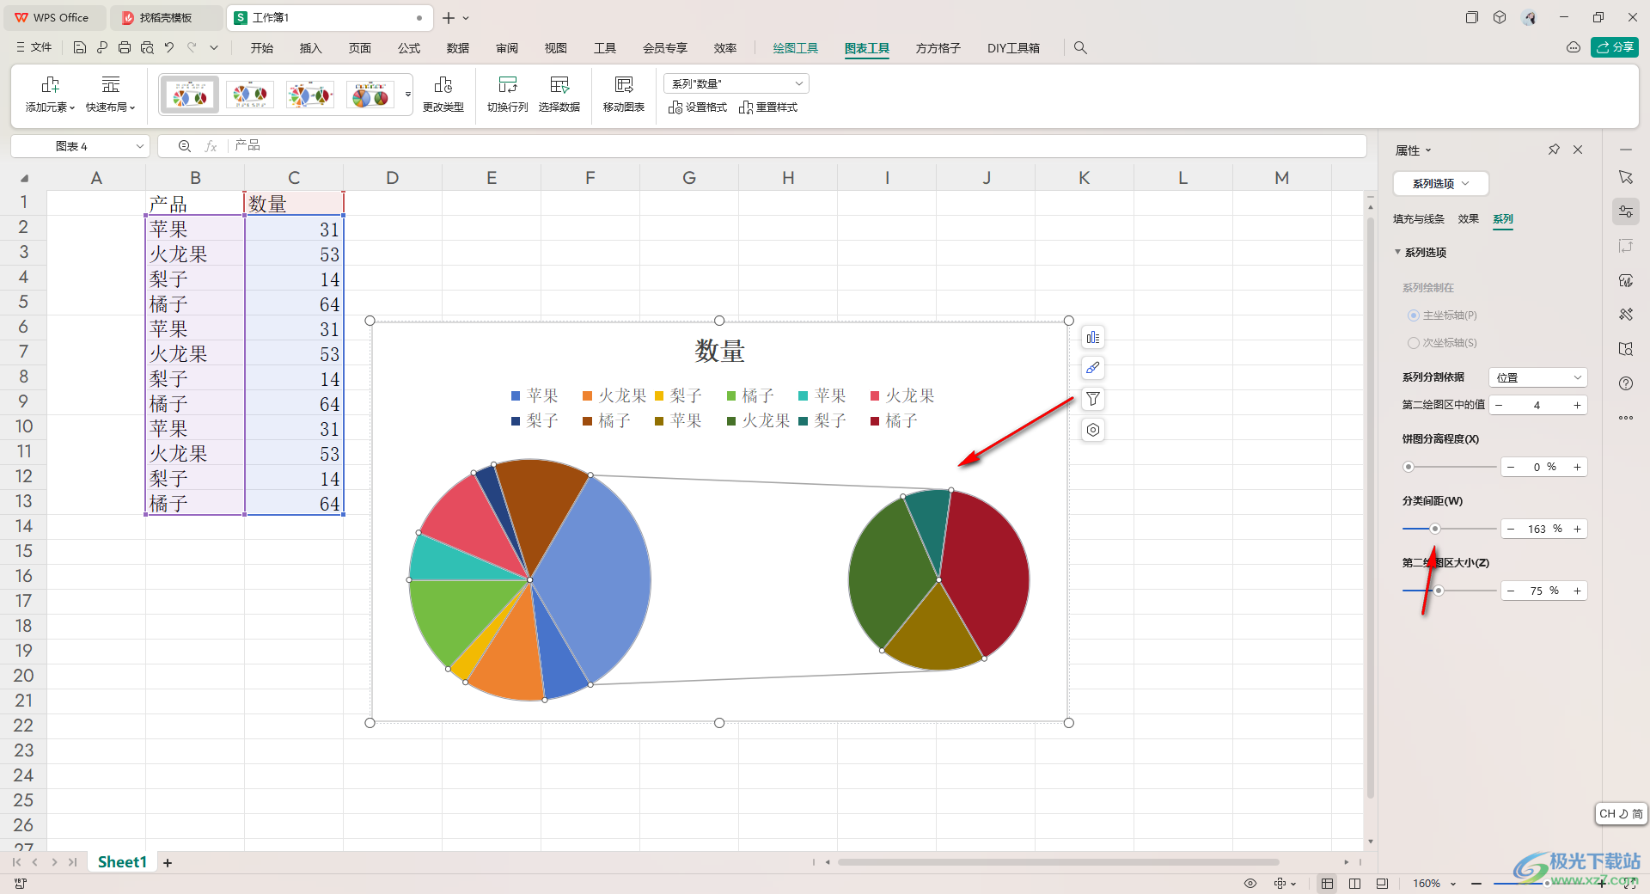Viewport: 1650px width, 894px height.
Task: Select the Sheet1 tab
Action: coord(122,862)
